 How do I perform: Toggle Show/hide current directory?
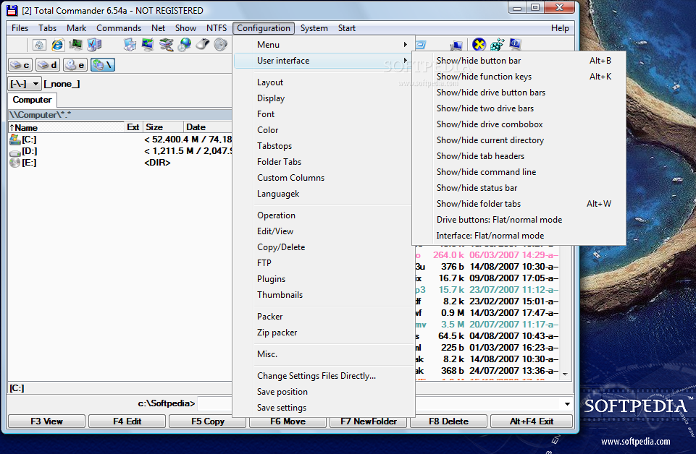(x=519, y=140)
